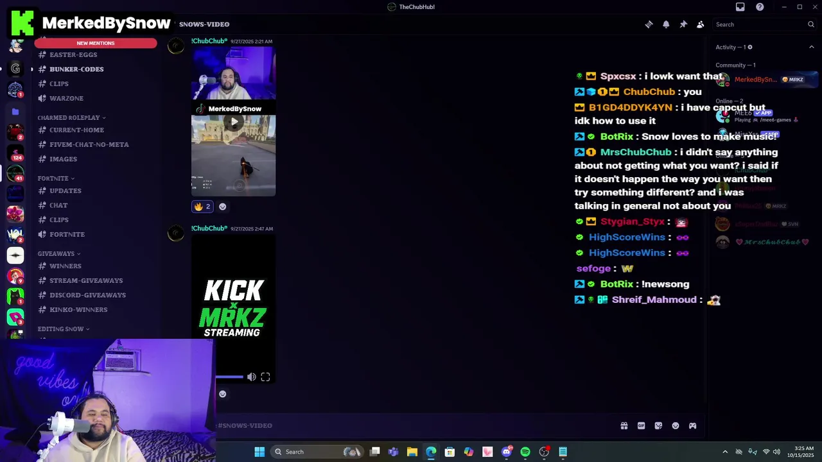Add a reaction beside the fire emoji
The height and width of the screenshot is (462, 822).
coord(222,207)
